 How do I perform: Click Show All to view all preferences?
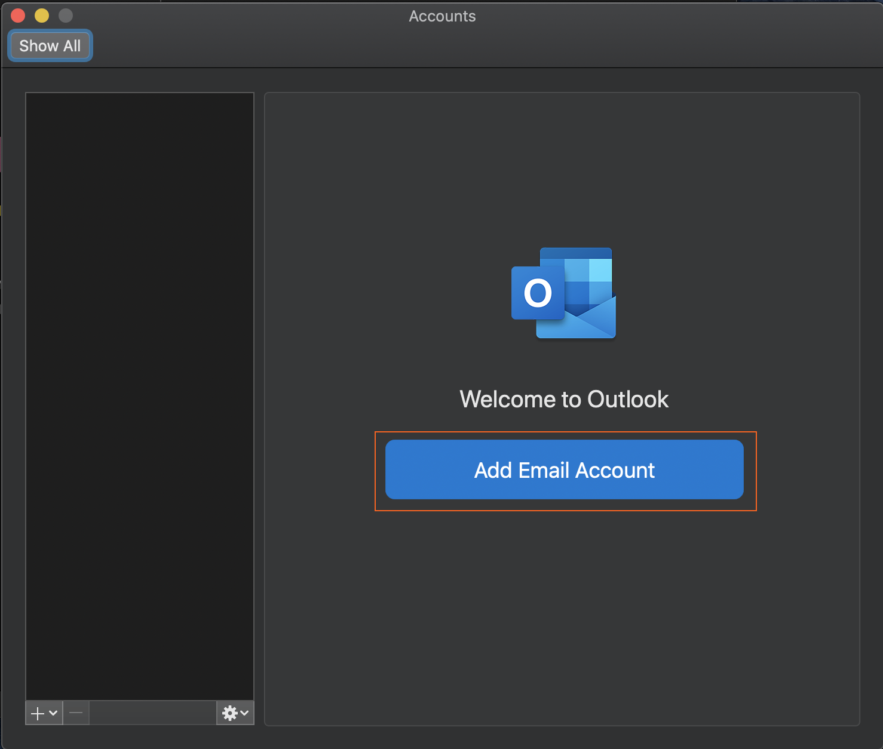click(50, 45)
